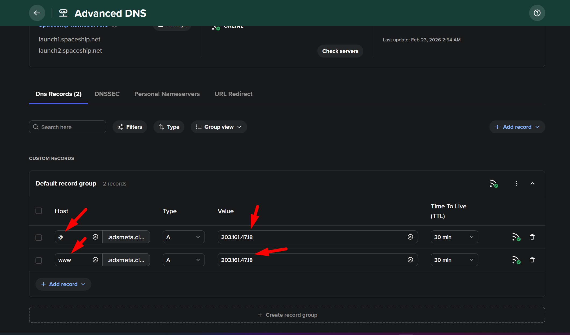Image resolution: width=570 pixels, height=335 pixels.
Task: Click propagation status icon for www record
Action: [516, 260]
